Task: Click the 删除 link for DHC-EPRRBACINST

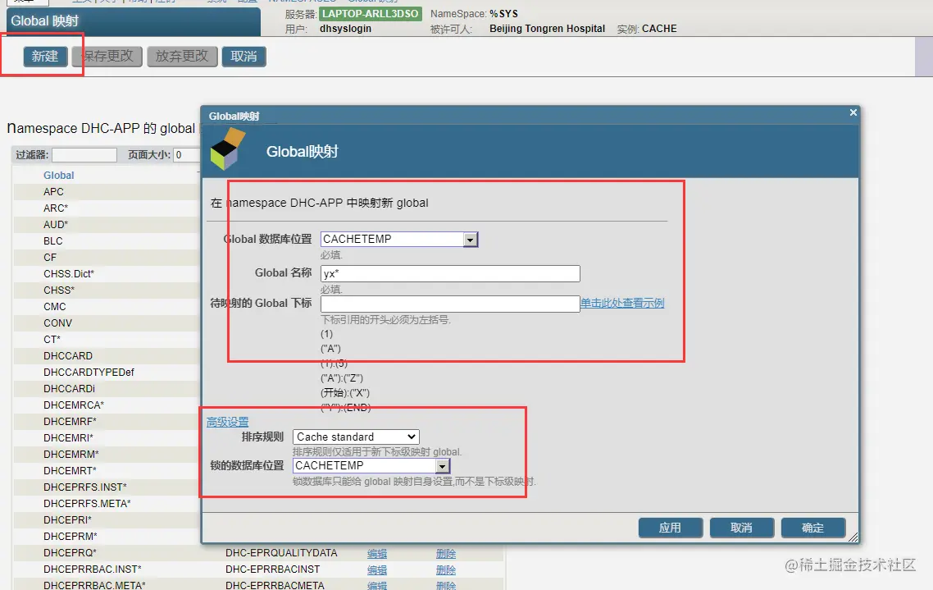Action: click(x=446, y=569)
